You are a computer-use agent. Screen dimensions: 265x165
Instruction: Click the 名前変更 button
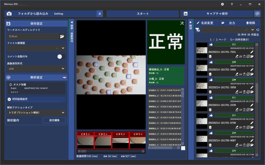207,23
